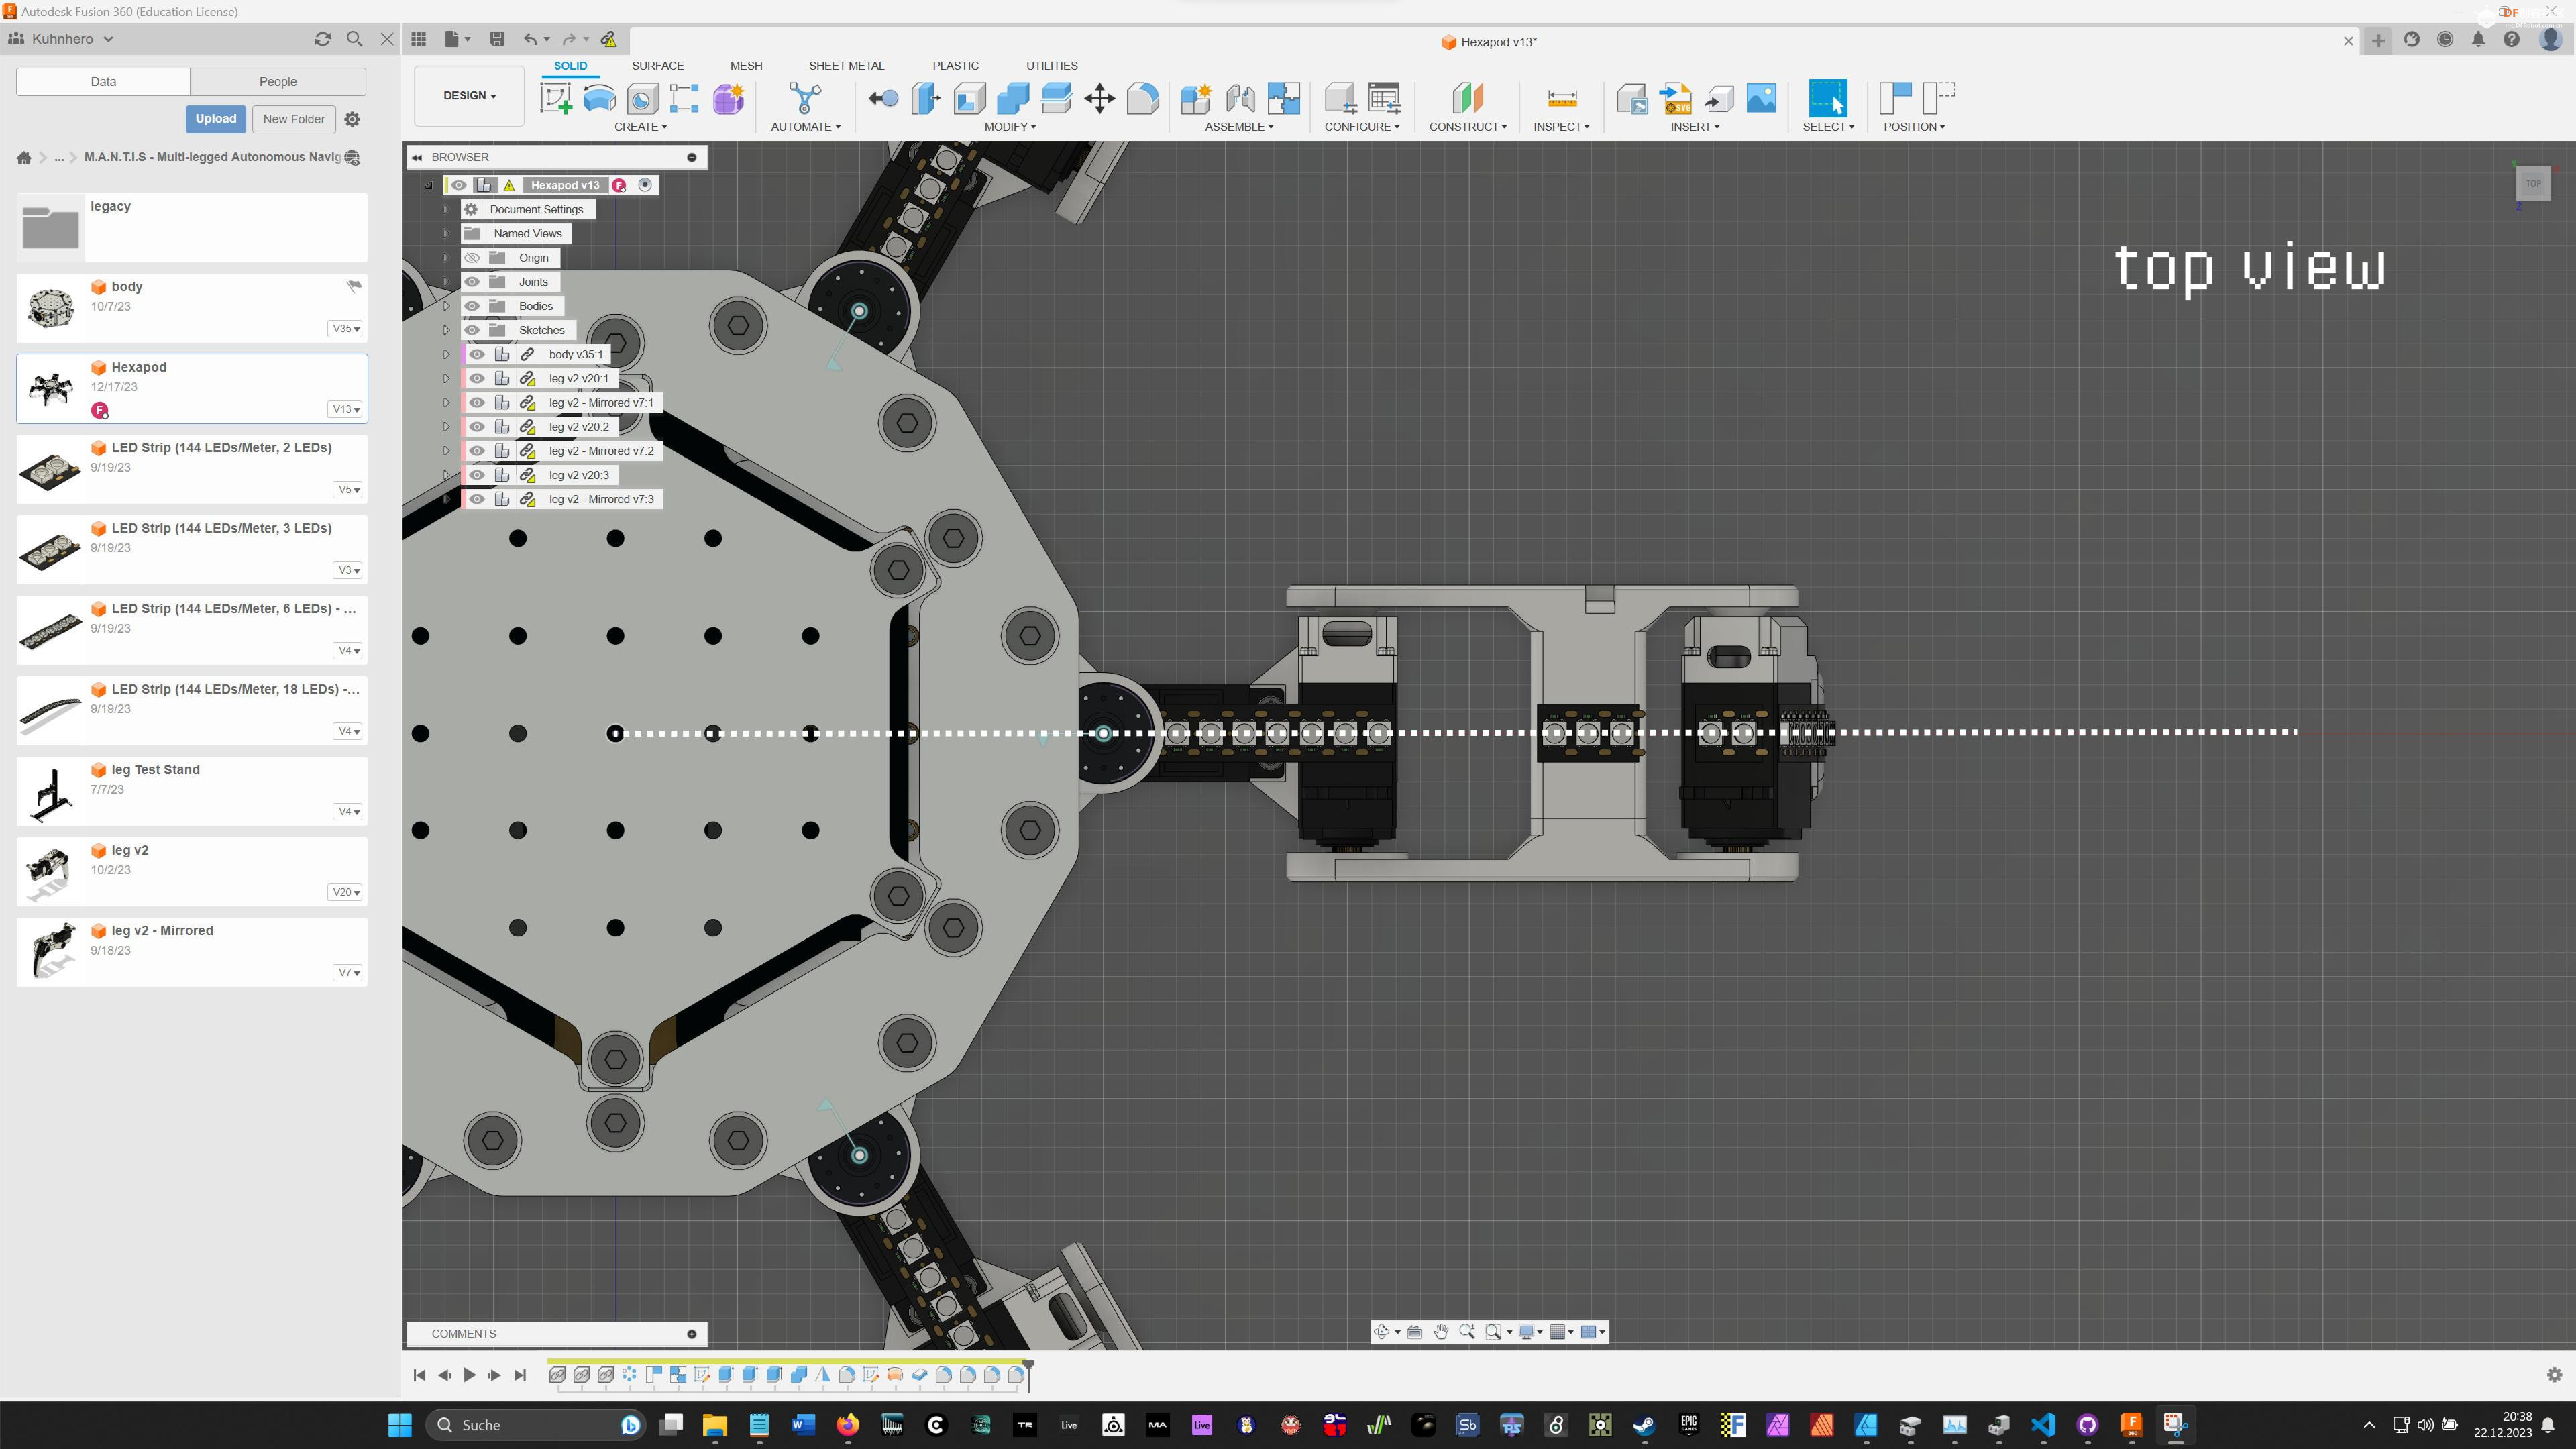Open the legacy folder
The width and height of the screenshot is (2576, 1449).
pyautogui.click(x=192, y=227)
